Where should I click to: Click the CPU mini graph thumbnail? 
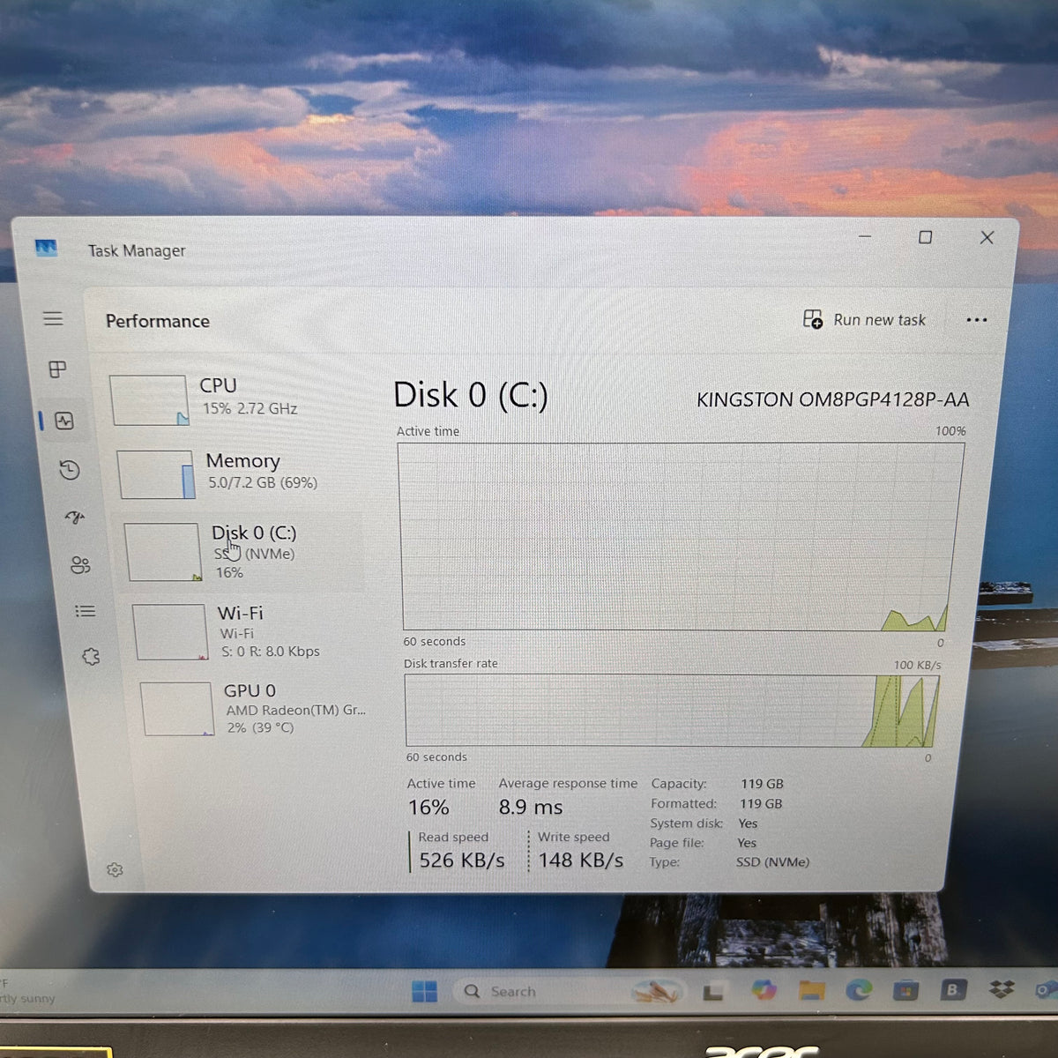coord(149,400)
